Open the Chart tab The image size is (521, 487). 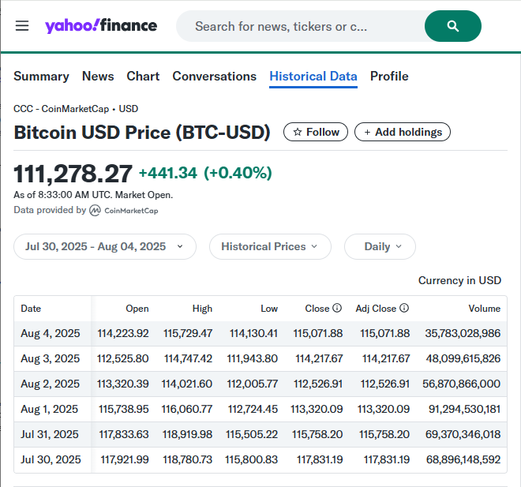coord(143,76)
